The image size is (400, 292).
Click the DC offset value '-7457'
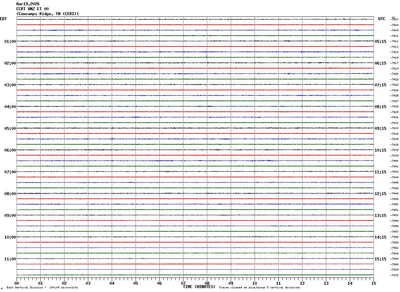394,232
